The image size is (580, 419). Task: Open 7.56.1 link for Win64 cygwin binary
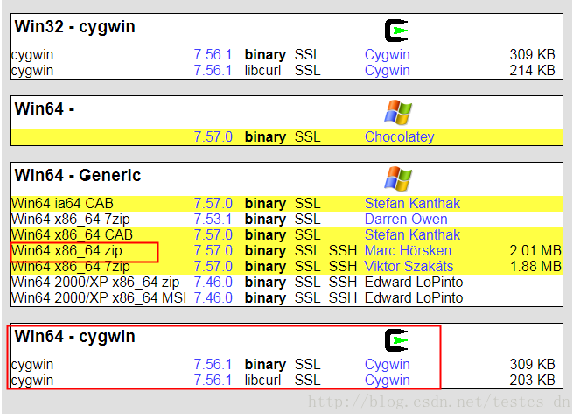click(213, 364)
